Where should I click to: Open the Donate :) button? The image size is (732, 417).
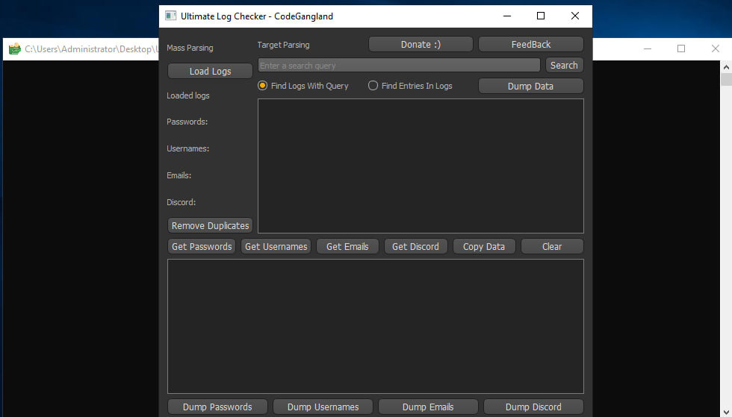click(x=421, y=44)
